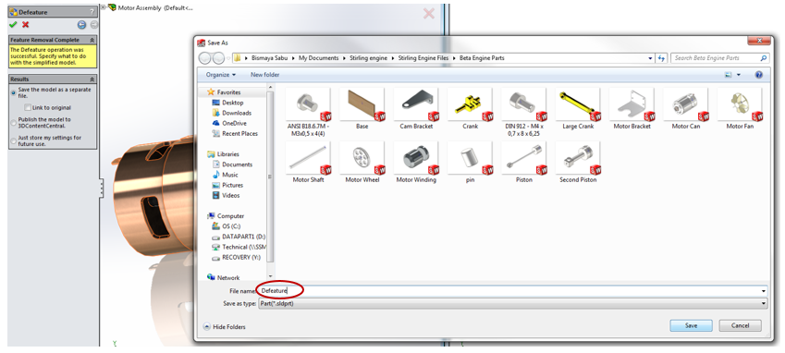
Task: Enable the Link to original checkbox
Action: pyautogui.click(x=28, y=107)
